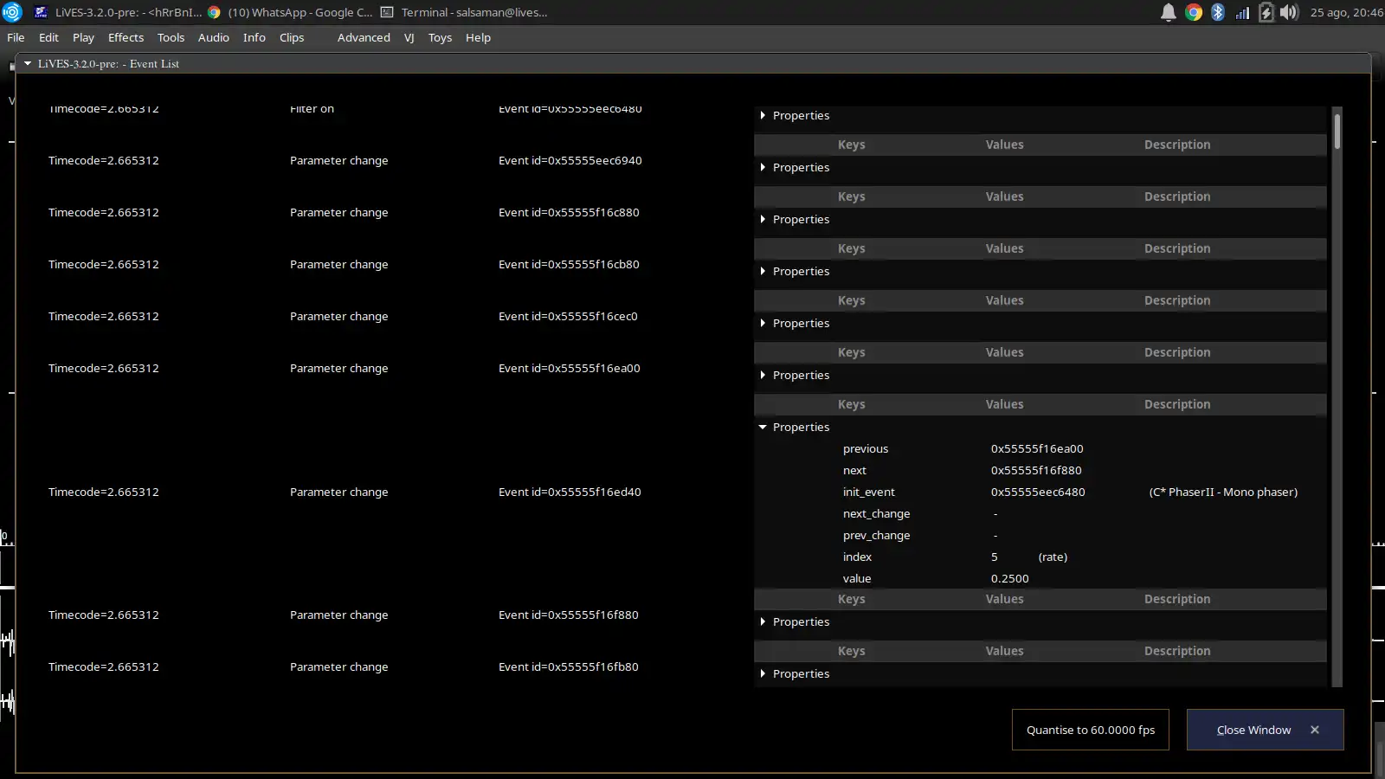
Task: Click the X icon on Close Window
Action: pos(1315,730)
